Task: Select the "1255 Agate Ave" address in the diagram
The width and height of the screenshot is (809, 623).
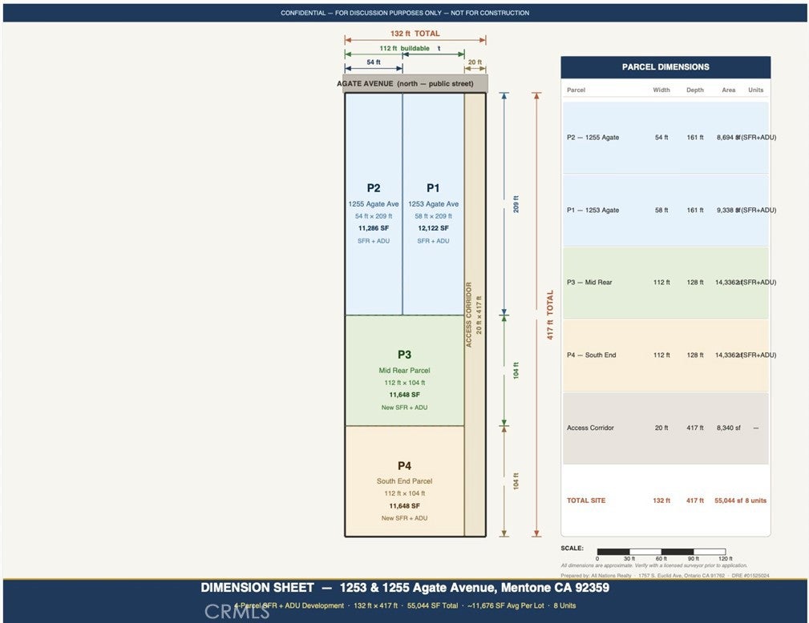Action: 374,204
